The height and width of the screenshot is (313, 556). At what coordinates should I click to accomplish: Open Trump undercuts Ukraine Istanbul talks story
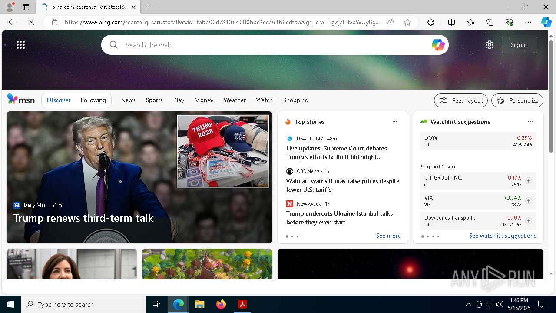(340, 218)
